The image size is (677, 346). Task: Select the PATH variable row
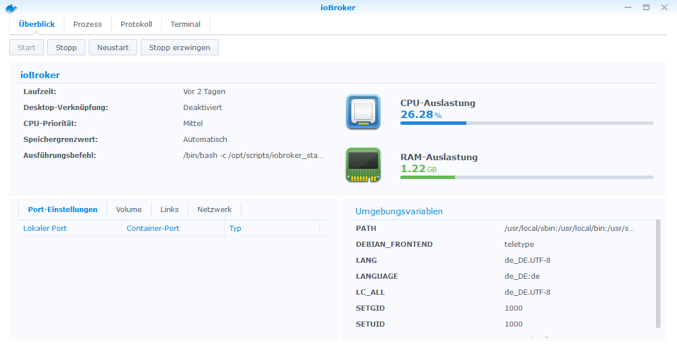503,229
